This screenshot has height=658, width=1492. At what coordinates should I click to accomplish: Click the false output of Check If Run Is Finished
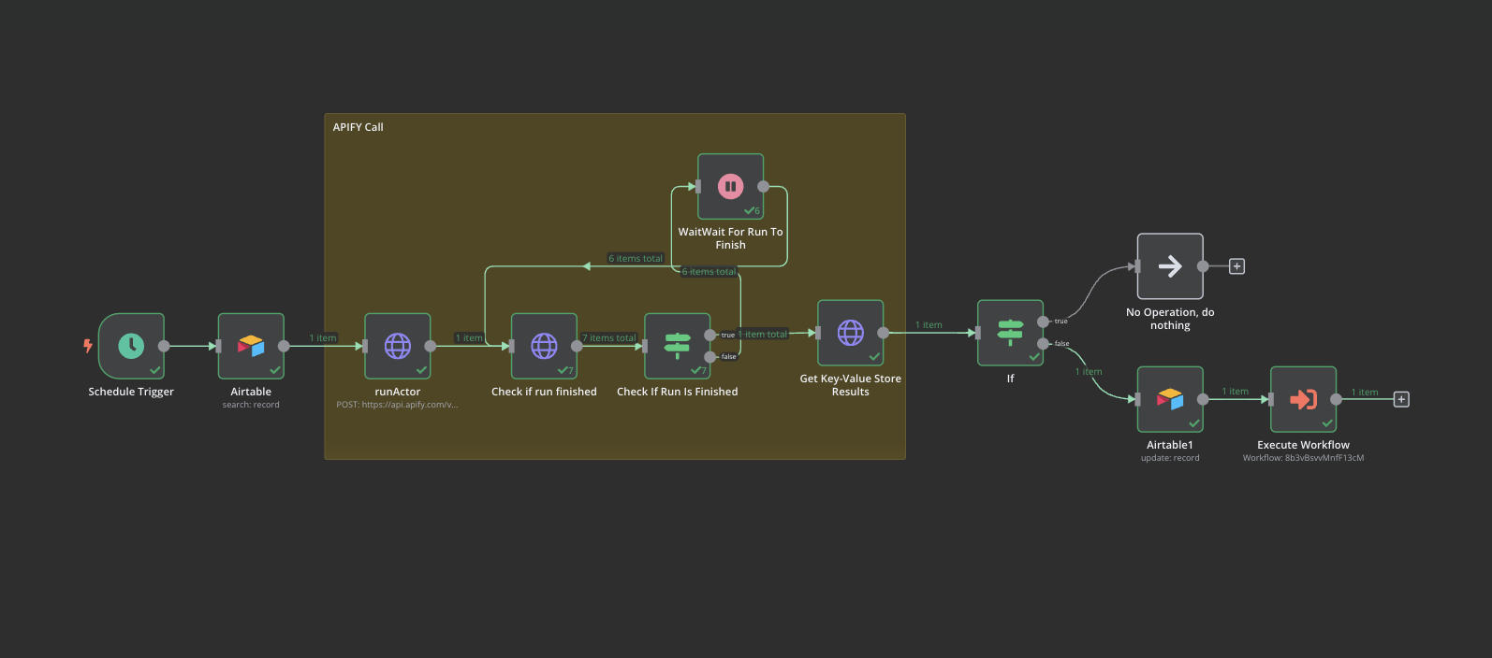click(711, 357)
